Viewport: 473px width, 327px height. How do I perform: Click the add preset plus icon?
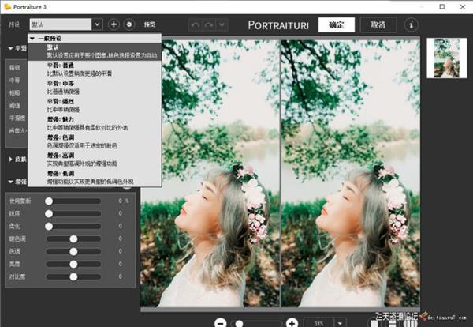[x=114, y=24]
